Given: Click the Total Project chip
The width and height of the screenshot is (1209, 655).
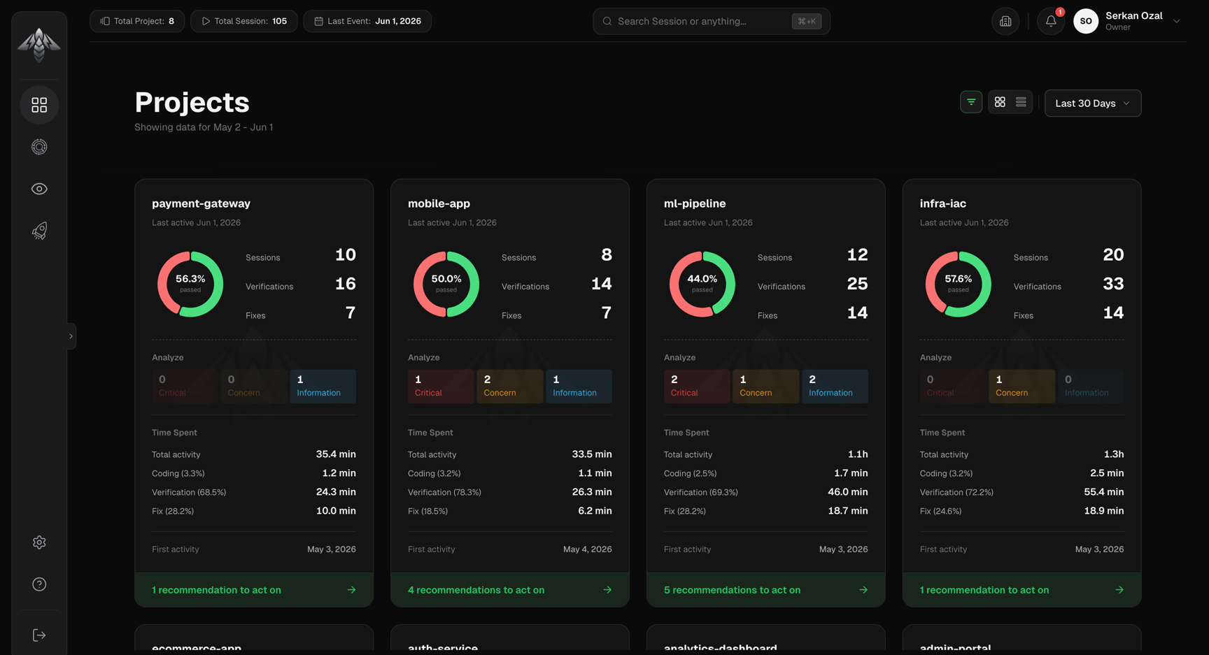Looking at the screenshot, I should (137, 21).
